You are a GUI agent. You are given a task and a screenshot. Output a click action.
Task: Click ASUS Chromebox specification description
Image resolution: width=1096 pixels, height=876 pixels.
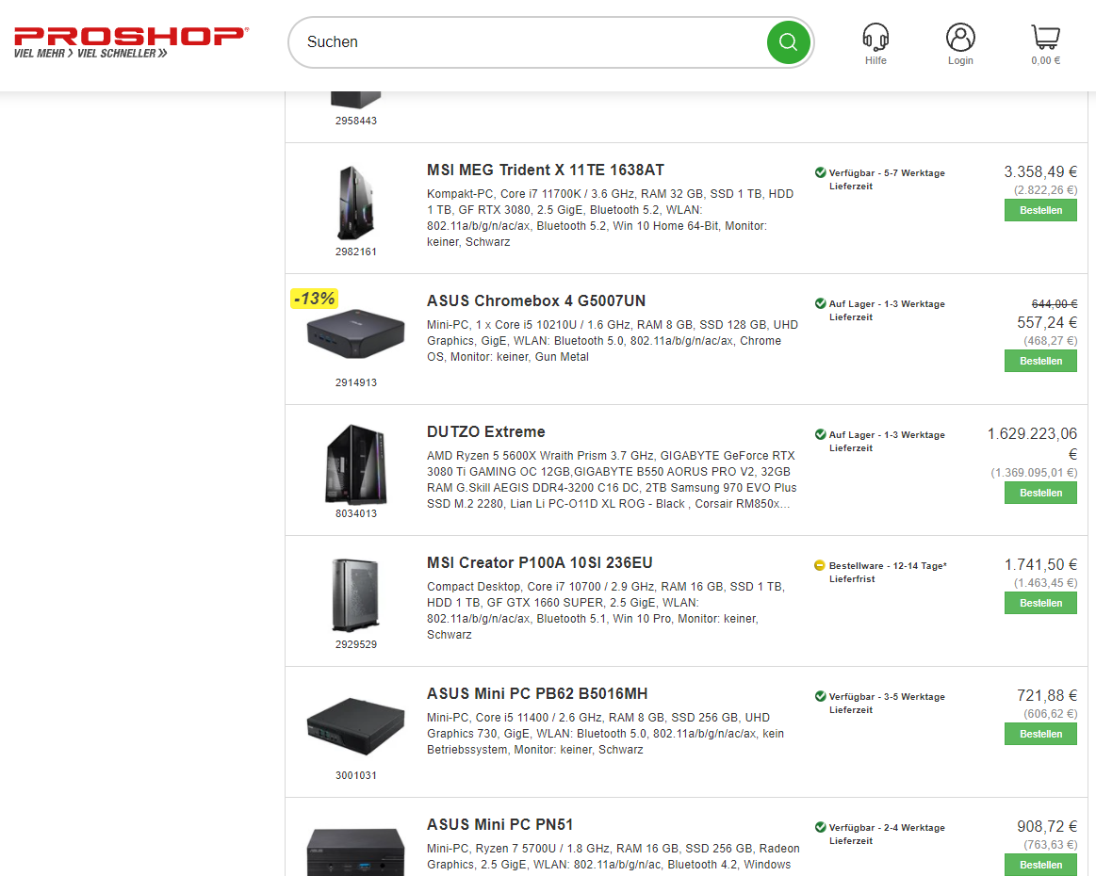point(613,341)
